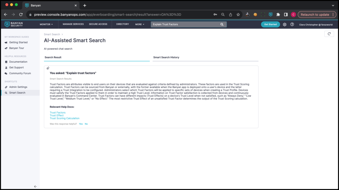339x190 pixels.
Task: Toggle the browser side panel icon
Action: point(286,15)
